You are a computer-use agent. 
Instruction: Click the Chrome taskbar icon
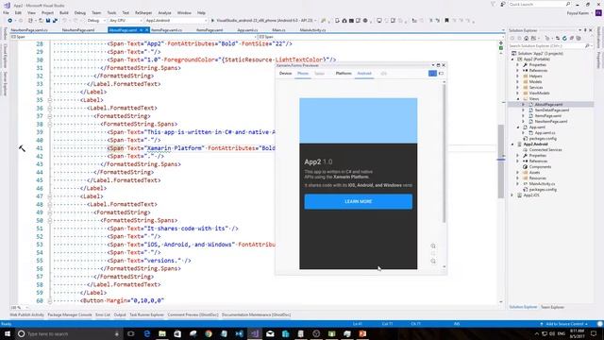[209, 333]
